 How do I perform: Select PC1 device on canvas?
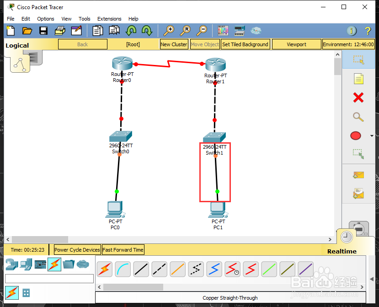[x=218, y=210]
